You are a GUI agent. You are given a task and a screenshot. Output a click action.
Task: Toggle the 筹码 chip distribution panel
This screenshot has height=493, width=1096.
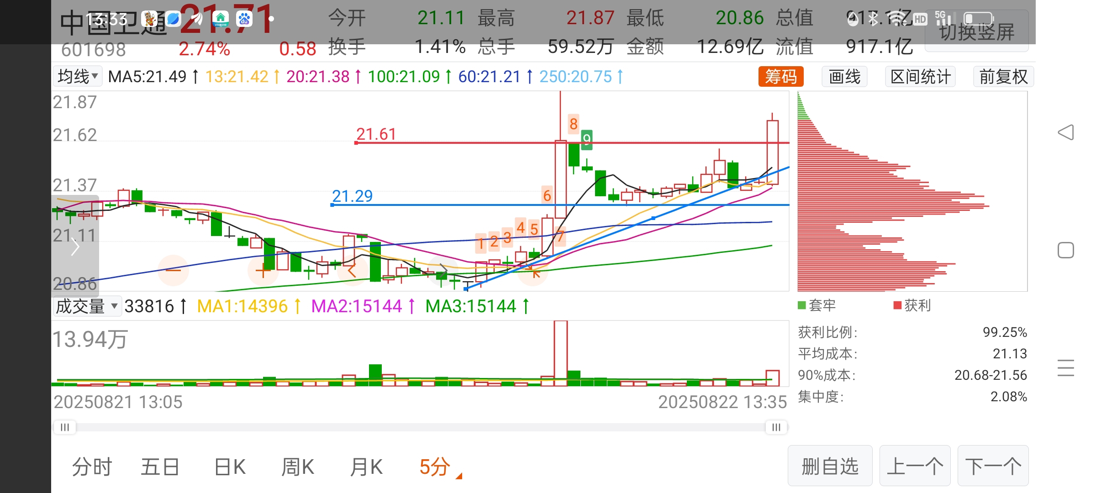tap(781, 76)
